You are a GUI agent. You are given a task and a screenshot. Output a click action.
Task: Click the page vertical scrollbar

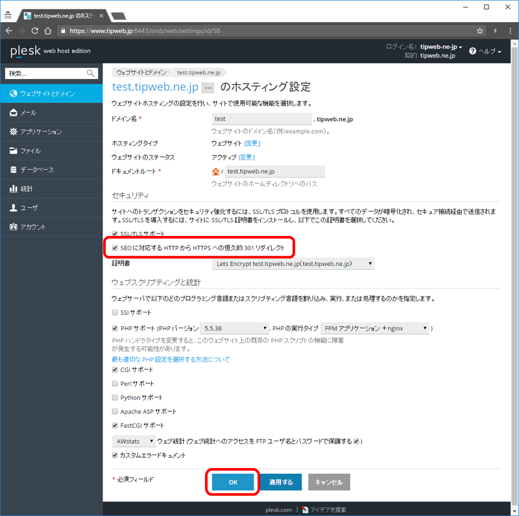[x=514, y=277]
